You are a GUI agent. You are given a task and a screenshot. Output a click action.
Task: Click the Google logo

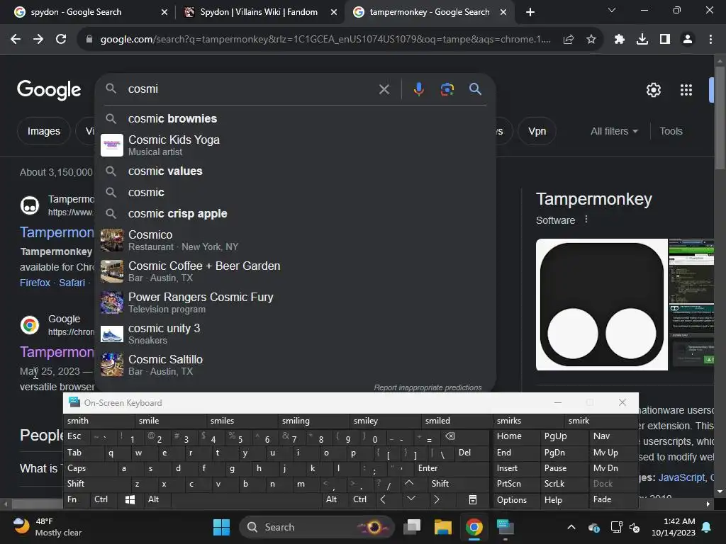[49, 90]
